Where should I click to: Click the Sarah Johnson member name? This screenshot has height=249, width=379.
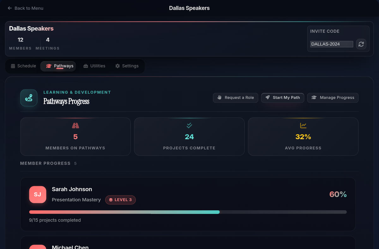72,189
